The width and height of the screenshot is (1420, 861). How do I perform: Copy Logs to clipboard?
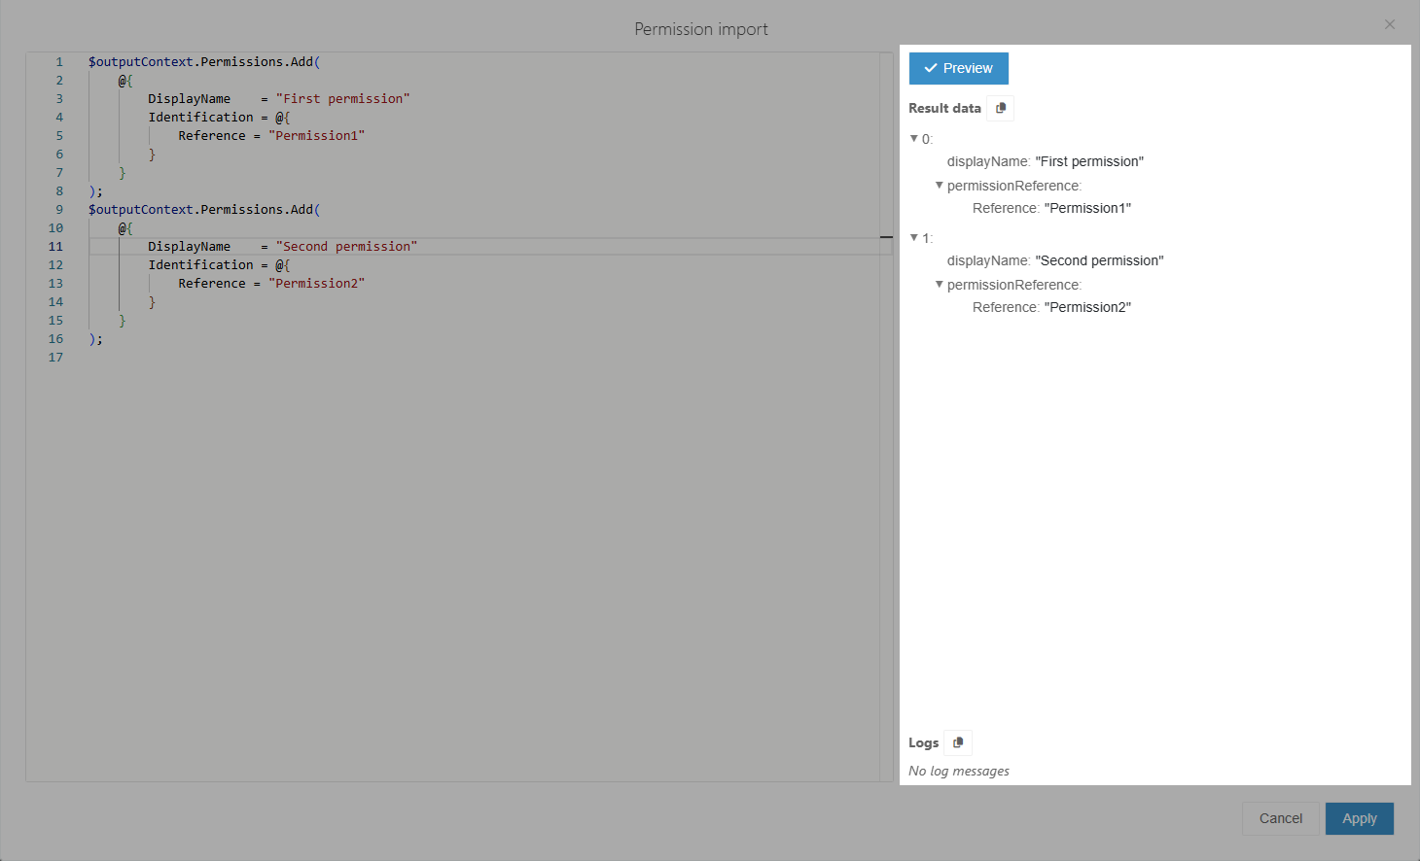point(958,742)
